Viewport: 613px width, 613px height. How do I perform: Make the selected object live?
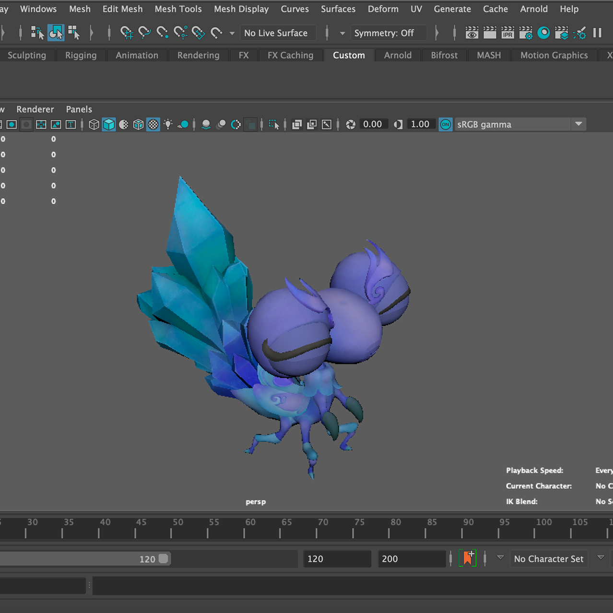216,33
